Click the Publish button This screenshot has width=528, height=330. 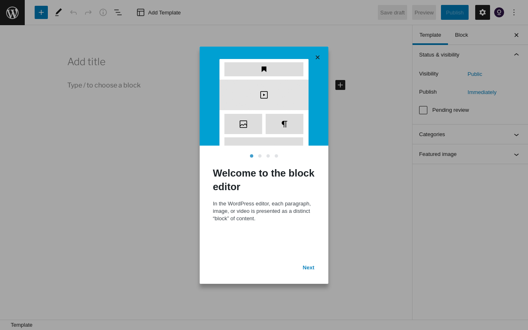455,12
